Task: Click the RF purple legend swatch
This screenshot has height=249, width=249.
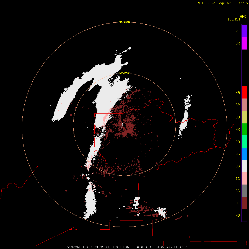Action: click(244, 31)
